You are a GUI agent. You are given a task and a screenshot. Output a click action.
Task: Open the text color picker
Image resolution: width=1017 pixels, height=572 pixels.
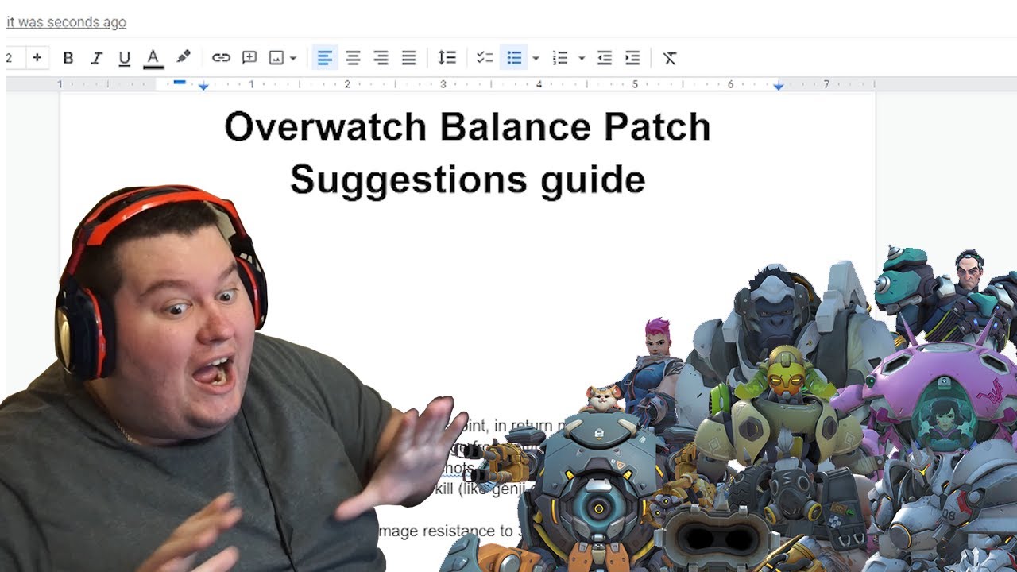pos(153,58)
